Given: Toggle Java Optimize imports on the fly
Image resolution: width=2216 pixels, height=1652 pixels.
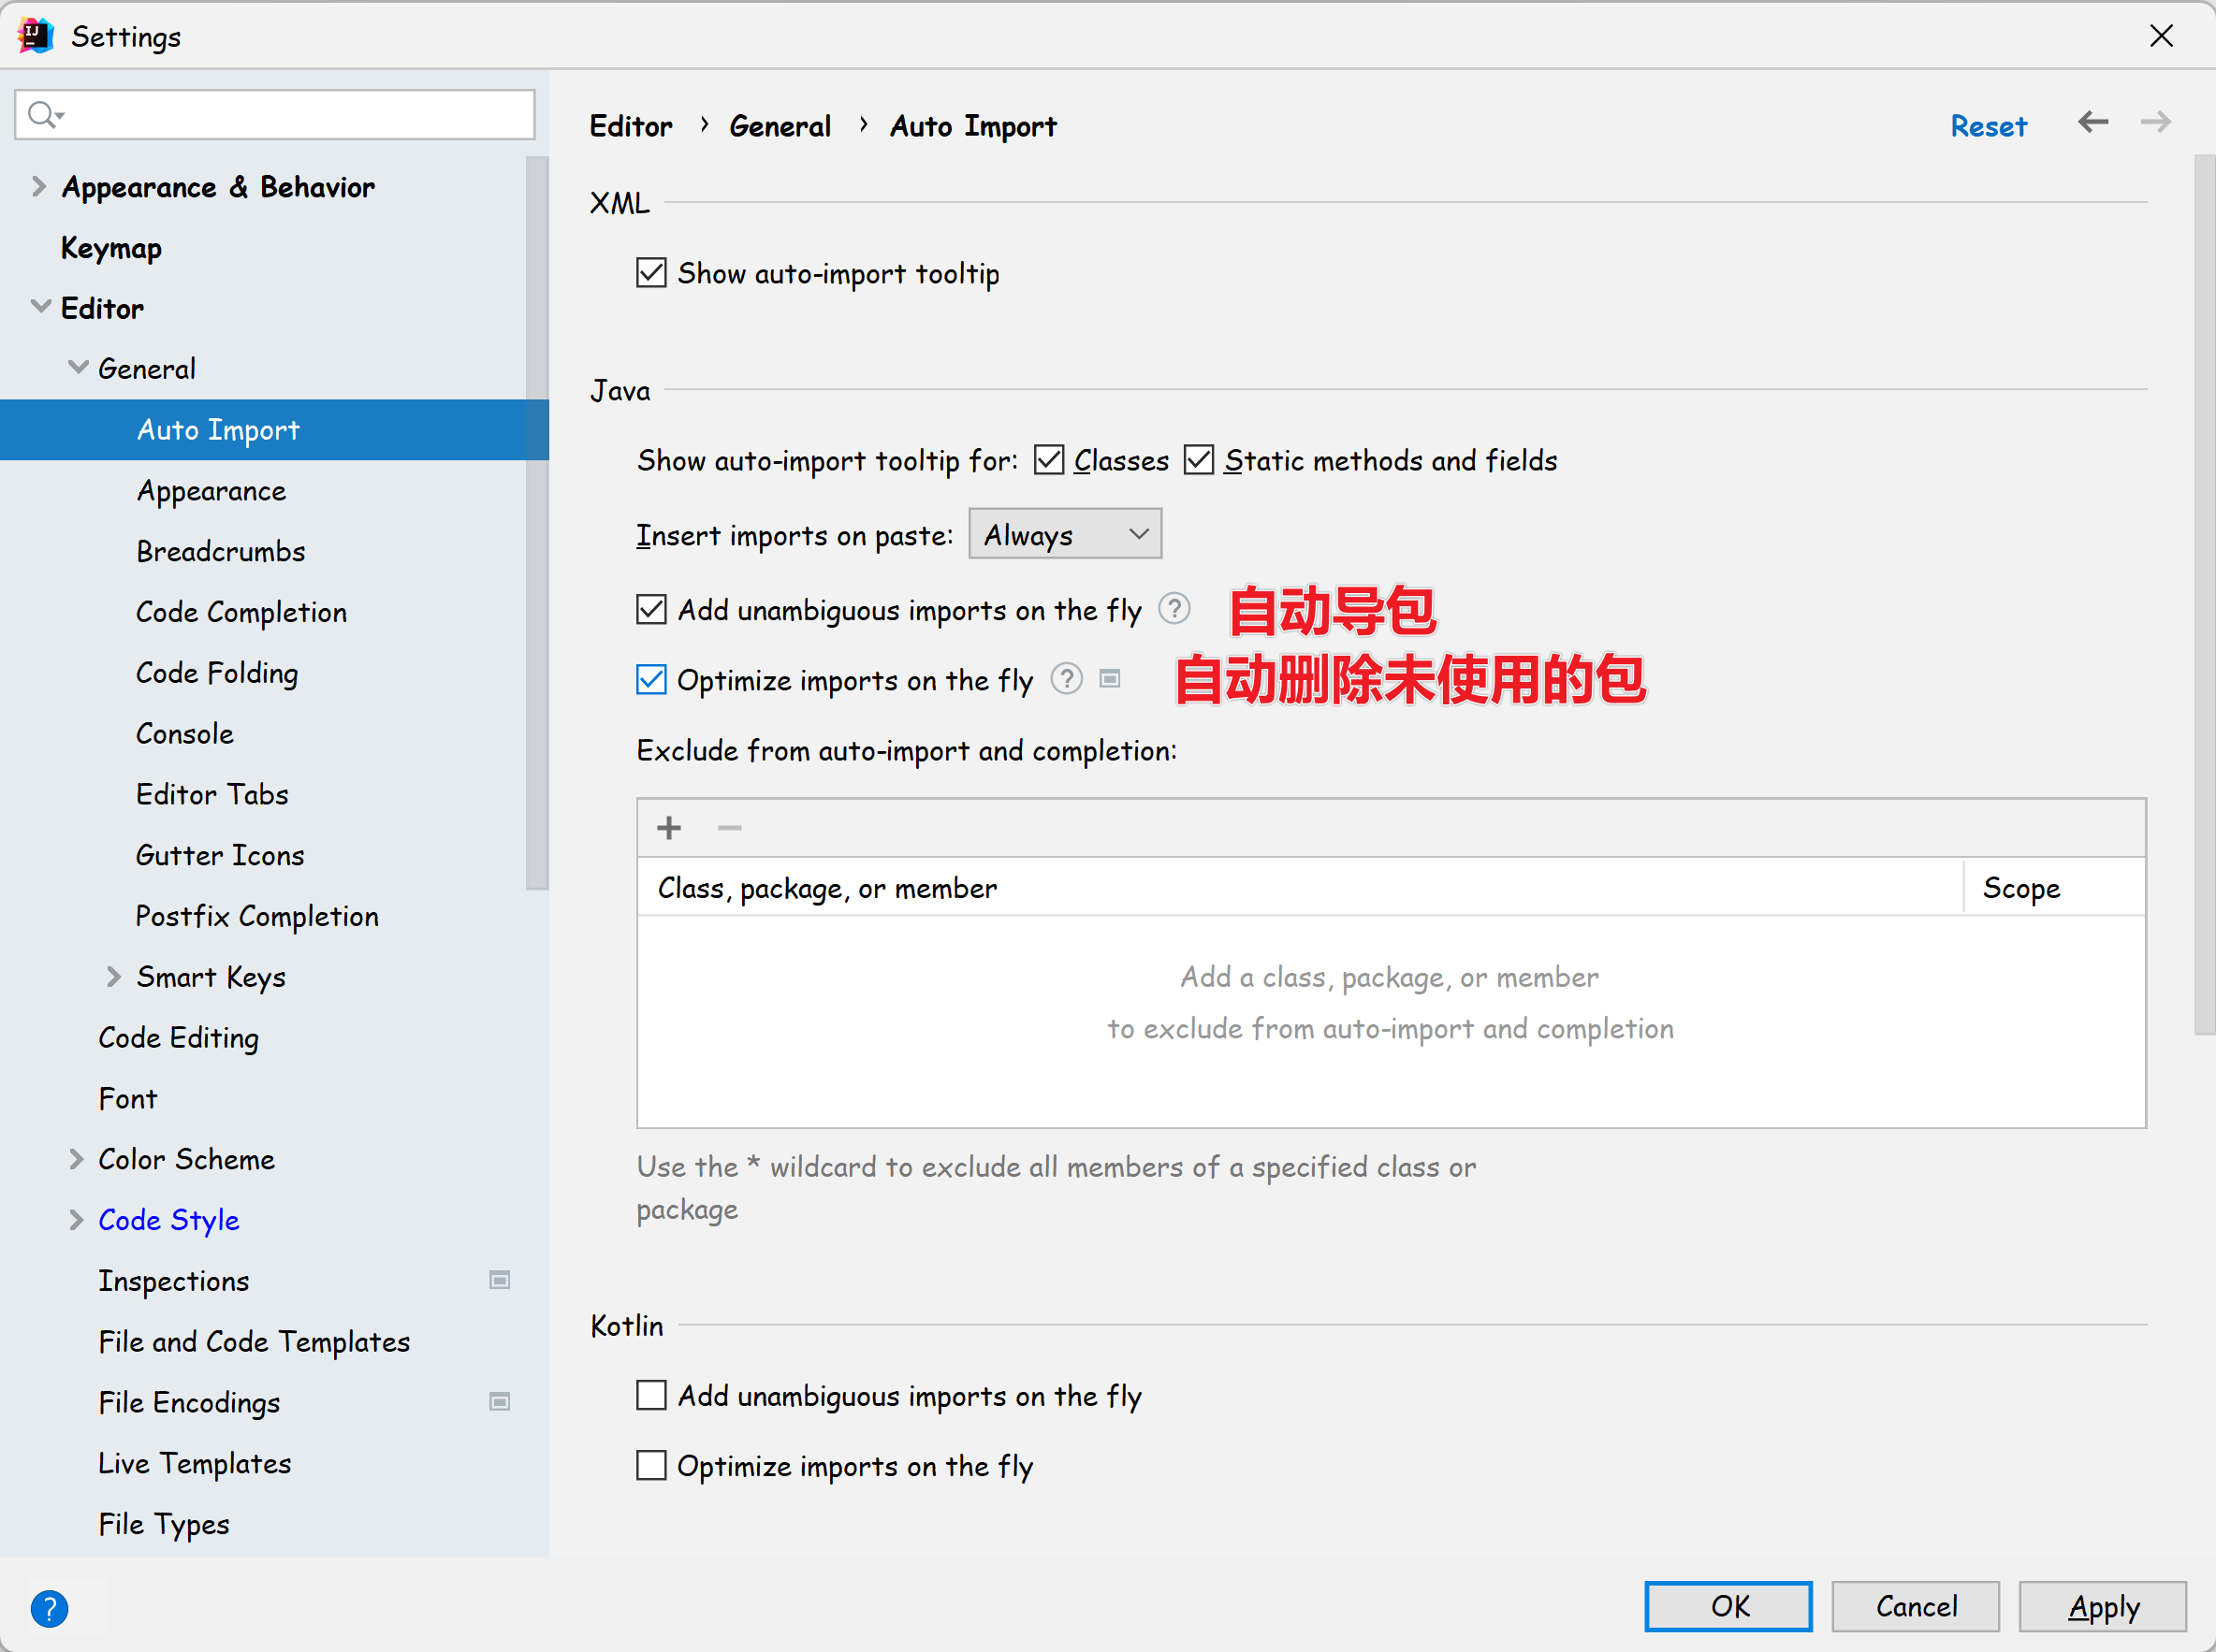Looking at the screenshot, I should click(x=651, y=680).
